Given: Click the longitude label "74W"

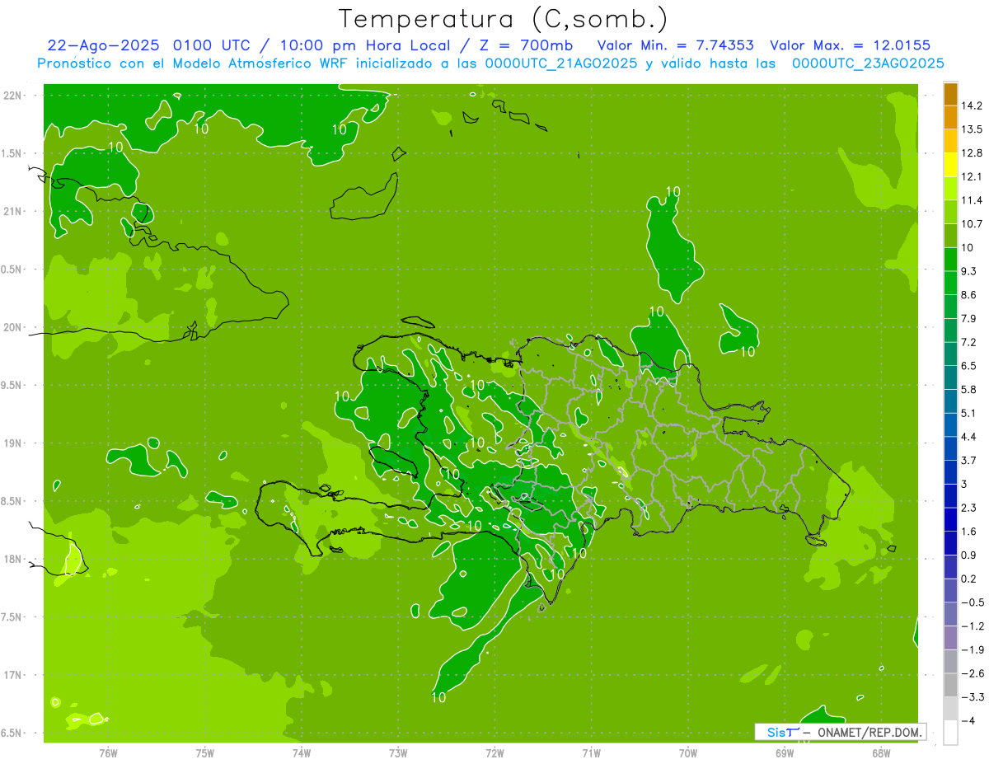Looking at the screenshot, I should click(302, 753).
